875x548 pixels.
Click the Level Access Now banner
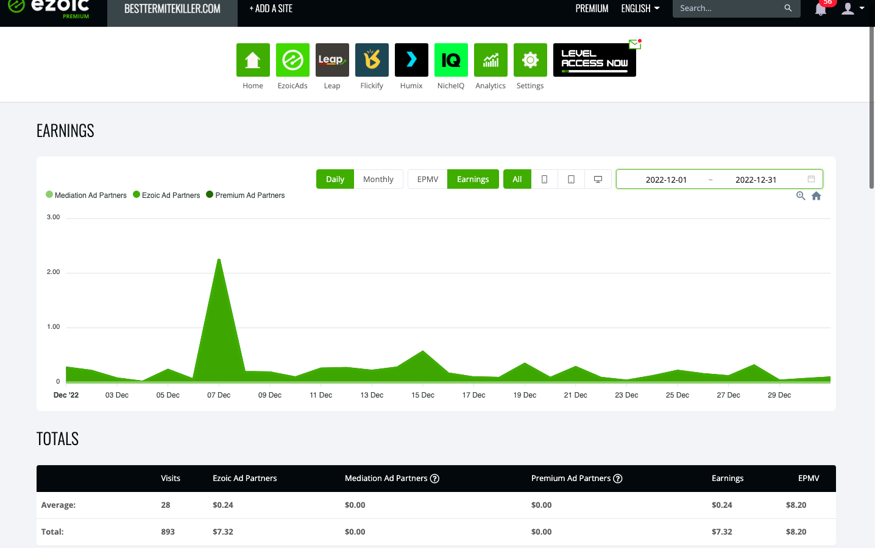click(x=594, y=60)
